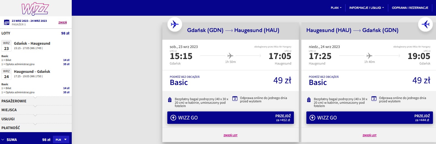The width and height of the screenshot is (436, 144).
Task: Click up-arrow icon on second WIZZ GO button
Action: [312, 118]
